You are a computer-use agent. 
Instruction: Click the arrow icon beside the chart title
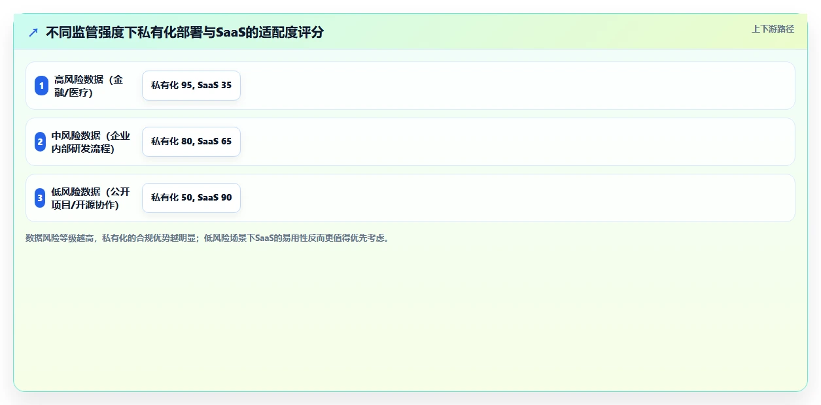click(x=33, y=32)
